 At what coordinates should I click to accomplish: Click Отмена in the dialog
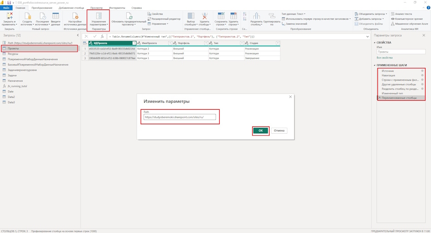[x=279, y=131]
